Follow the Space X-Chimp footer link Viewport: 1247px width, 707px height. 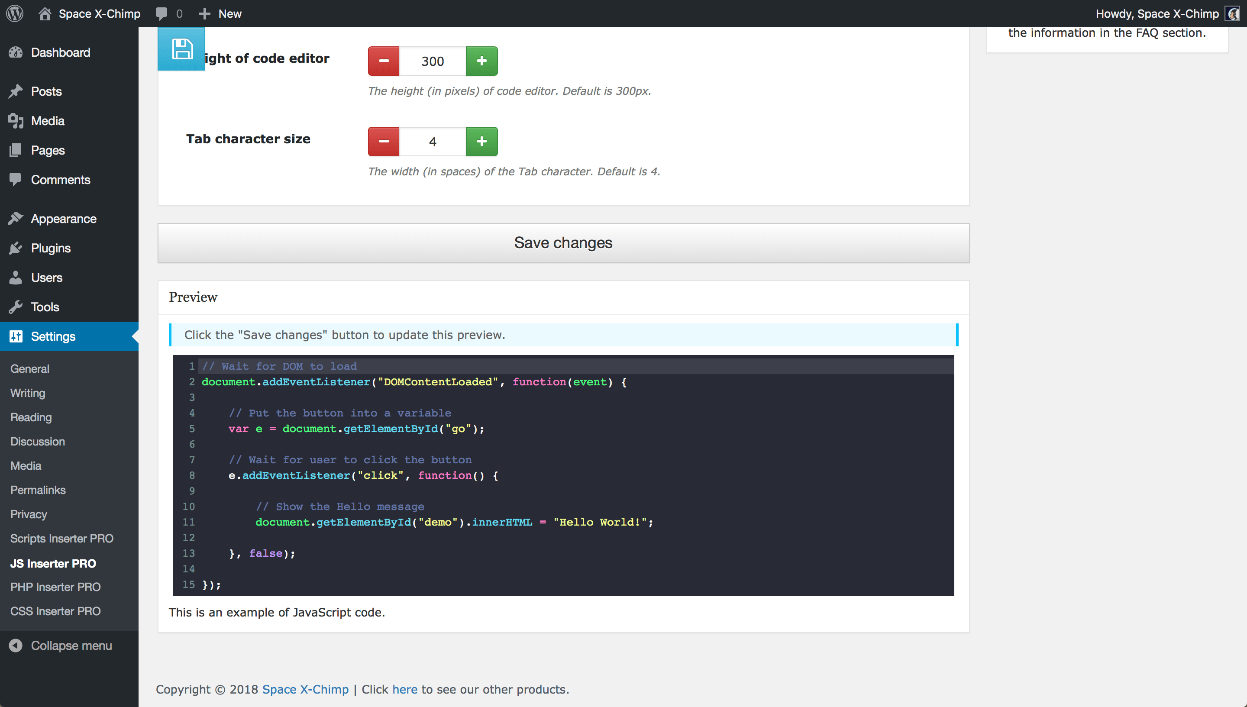(305, 690)
